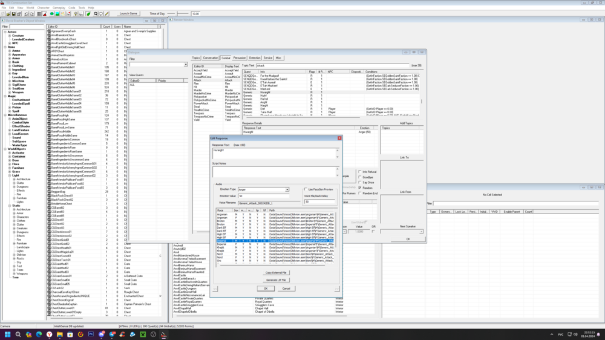Toggle the grid snap toolbar icon

click(39, 14)
